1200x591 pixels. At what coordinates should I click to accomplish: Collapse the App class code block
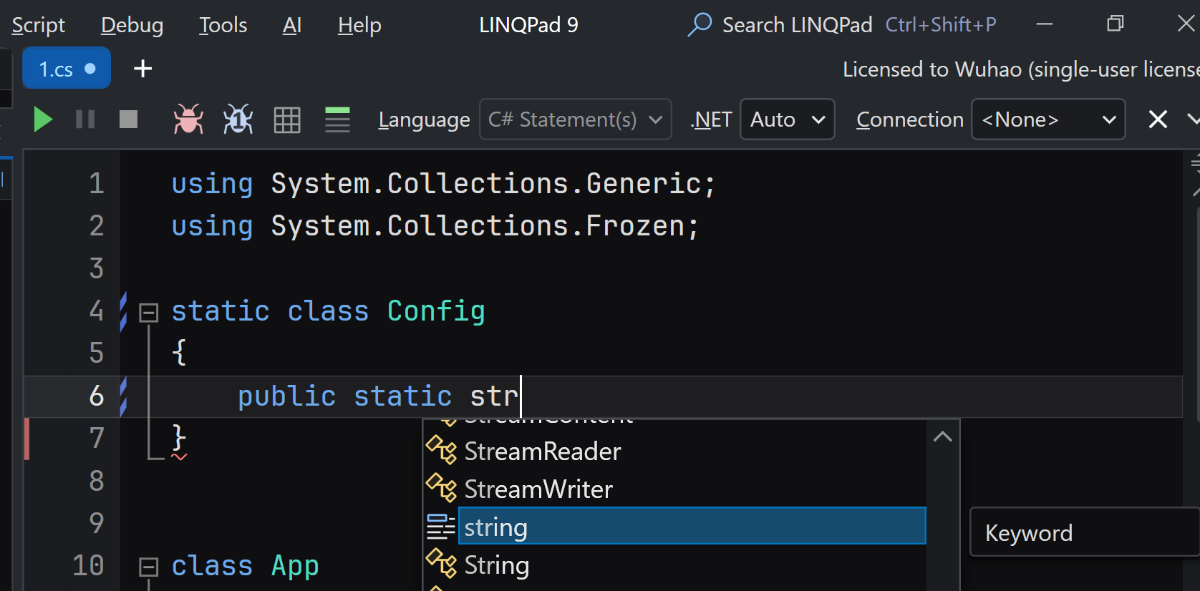[x=148, y=567]
